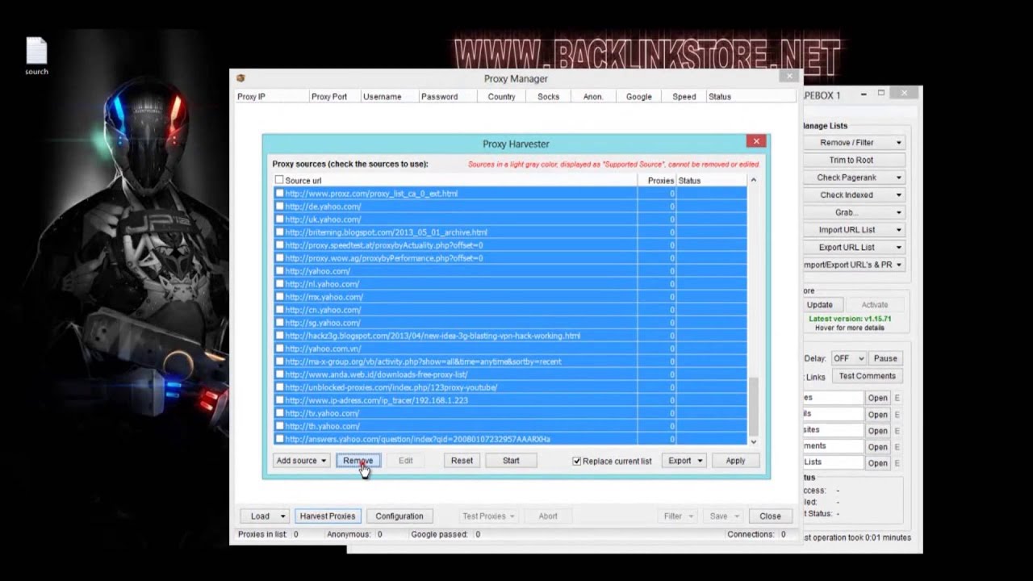
Task: Click the Anon. column header
Action: tap(593, 96)
